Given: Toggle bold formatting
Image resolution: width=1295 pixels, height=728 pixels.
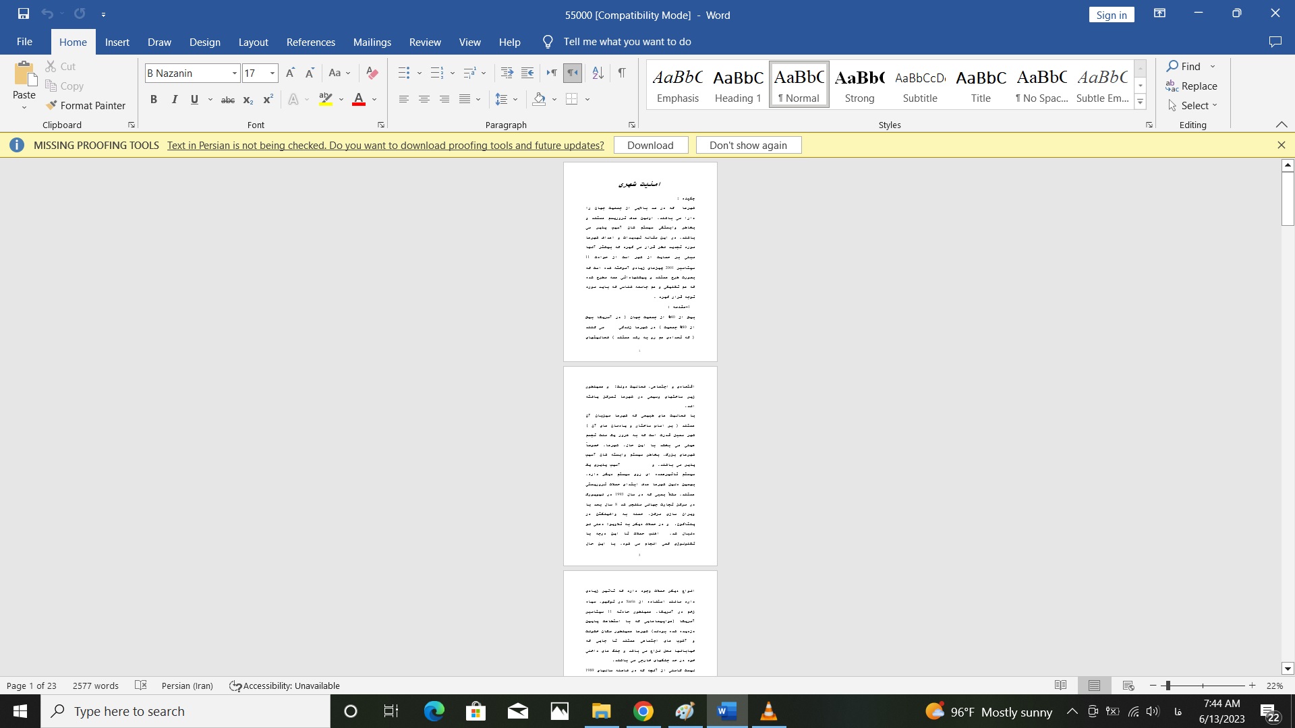Looking at the screenshot, I should click(x=153, y=99).
